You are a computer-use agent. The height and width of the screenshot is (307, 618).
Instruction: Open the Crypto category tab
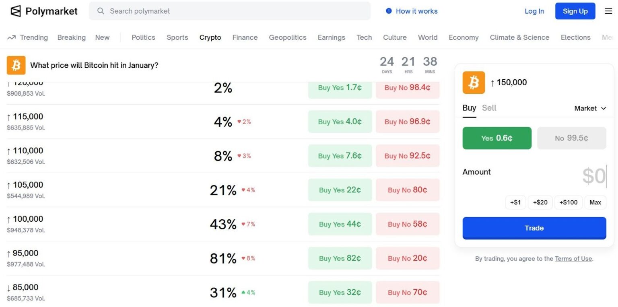click(210, 37)
